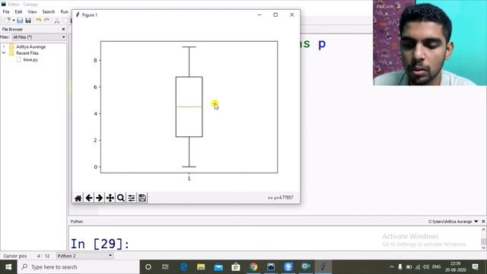Screen dimensions: 487x274
Task: Reset the plot with the Home icon
Action: 78,198
